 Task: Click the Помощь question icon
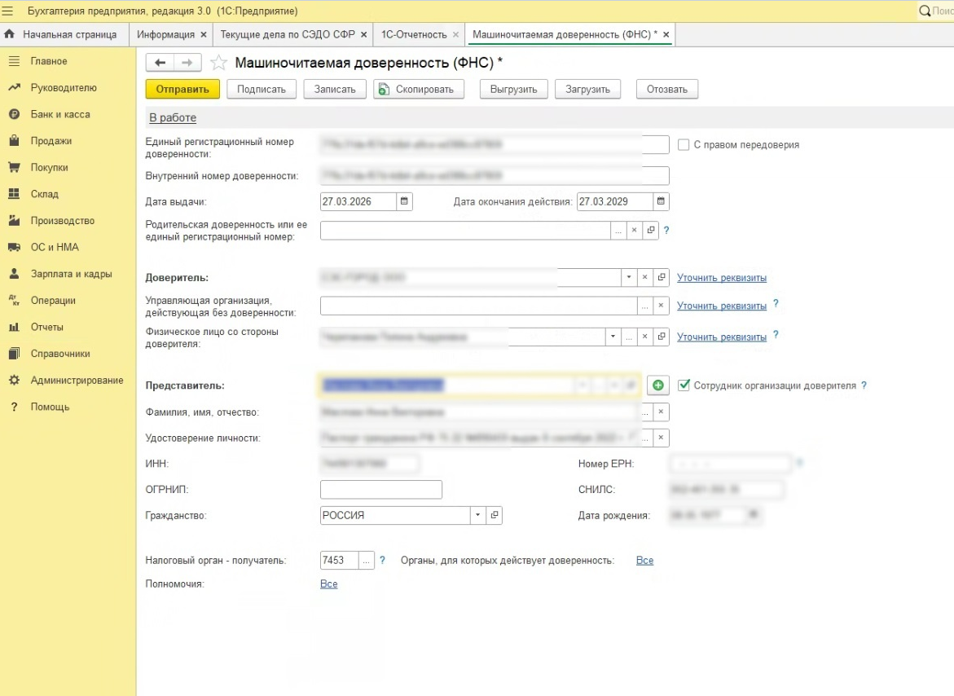click(14, 407)
